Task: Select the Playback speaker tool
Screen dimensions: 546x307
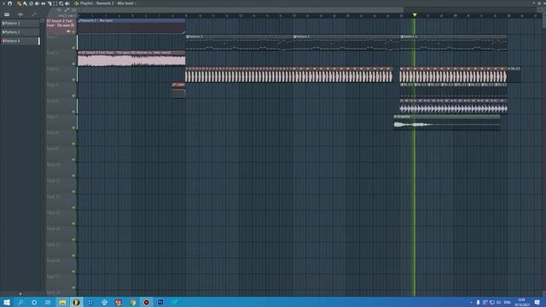Action: point(67,3)
